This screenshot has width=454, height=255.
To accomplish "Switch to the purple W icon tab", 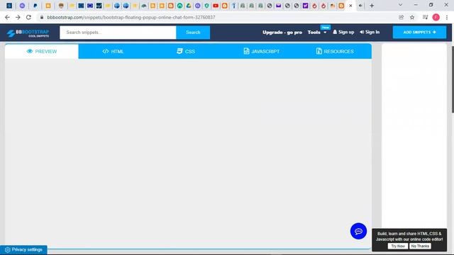I will pyautogui.click(x=305, y=6).
